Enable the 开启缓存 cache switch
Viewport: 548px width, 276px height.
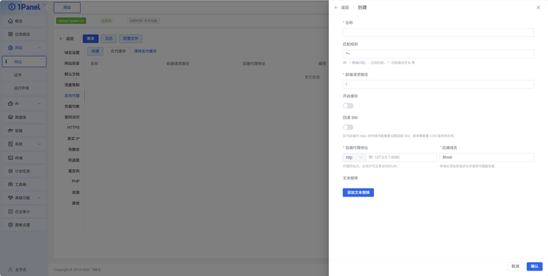(348, 105)
